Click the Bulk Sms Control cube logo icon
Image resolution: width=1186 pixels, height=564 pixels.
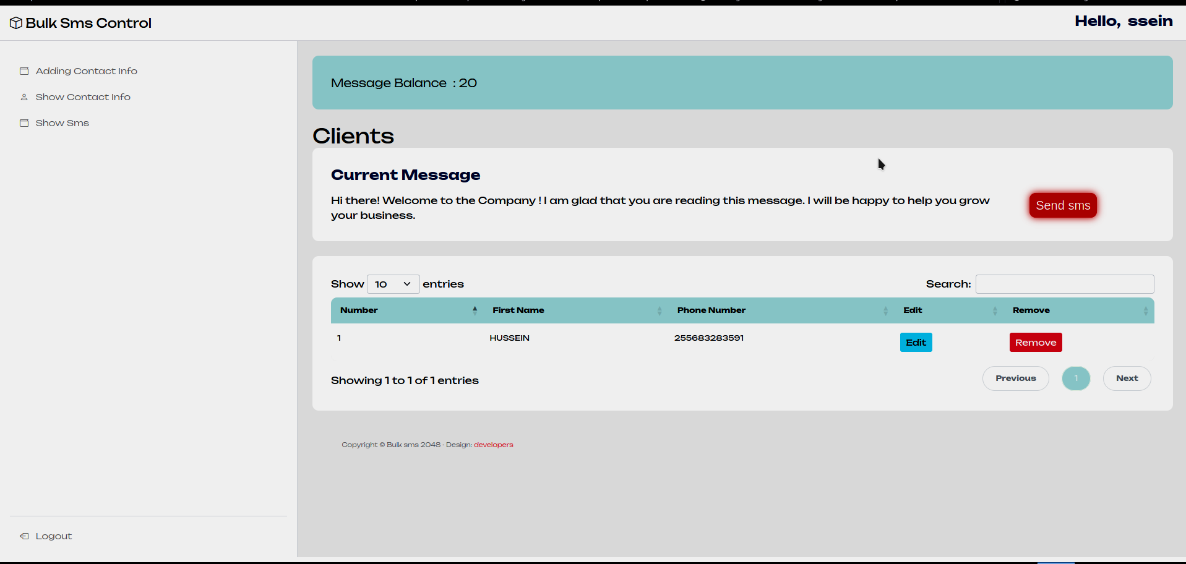pos(15,22)
